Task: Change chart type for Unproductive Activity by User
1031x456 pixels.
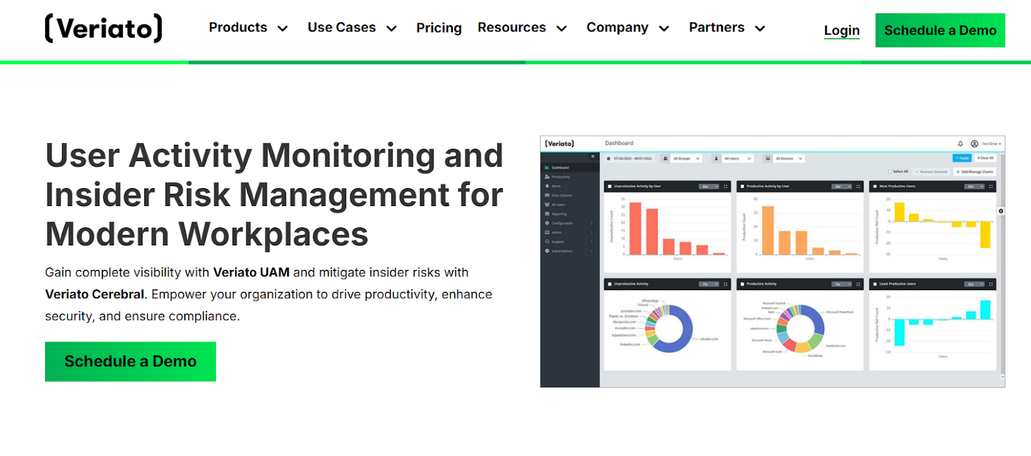Action: pyautogui.click(x=709, y=186)
